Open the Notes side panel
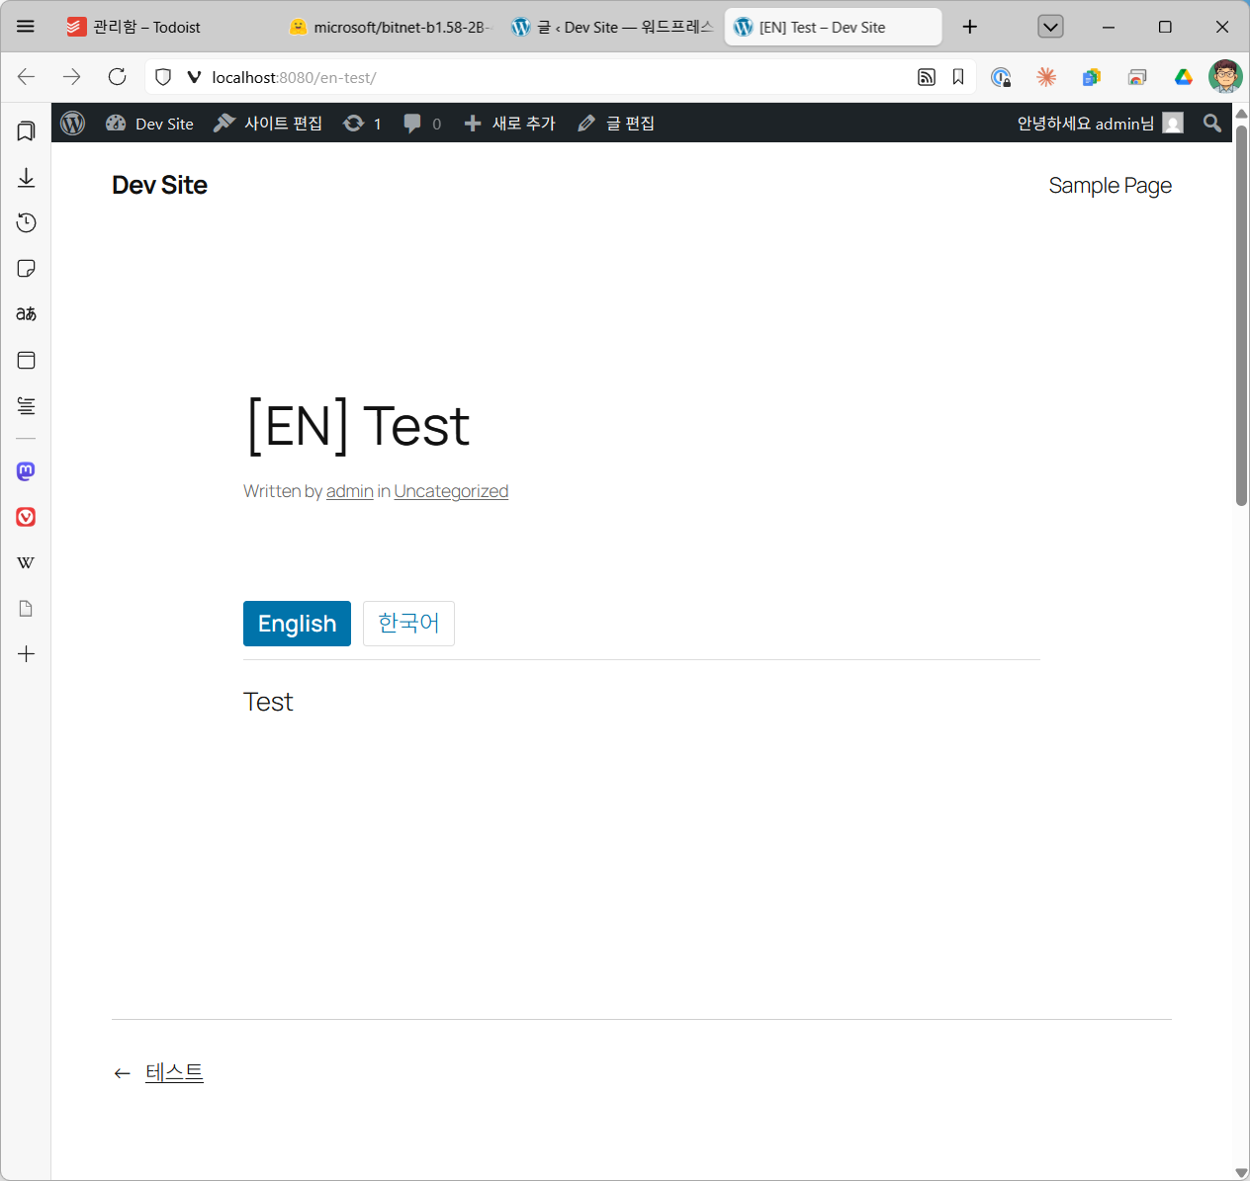The height and width of the screenshot is (1181, 1250). point(26,269)
